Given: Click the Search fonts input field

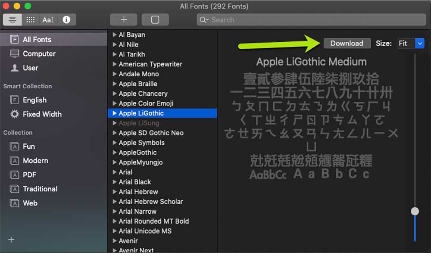Looking at the screenshot, I should [311, 20].
